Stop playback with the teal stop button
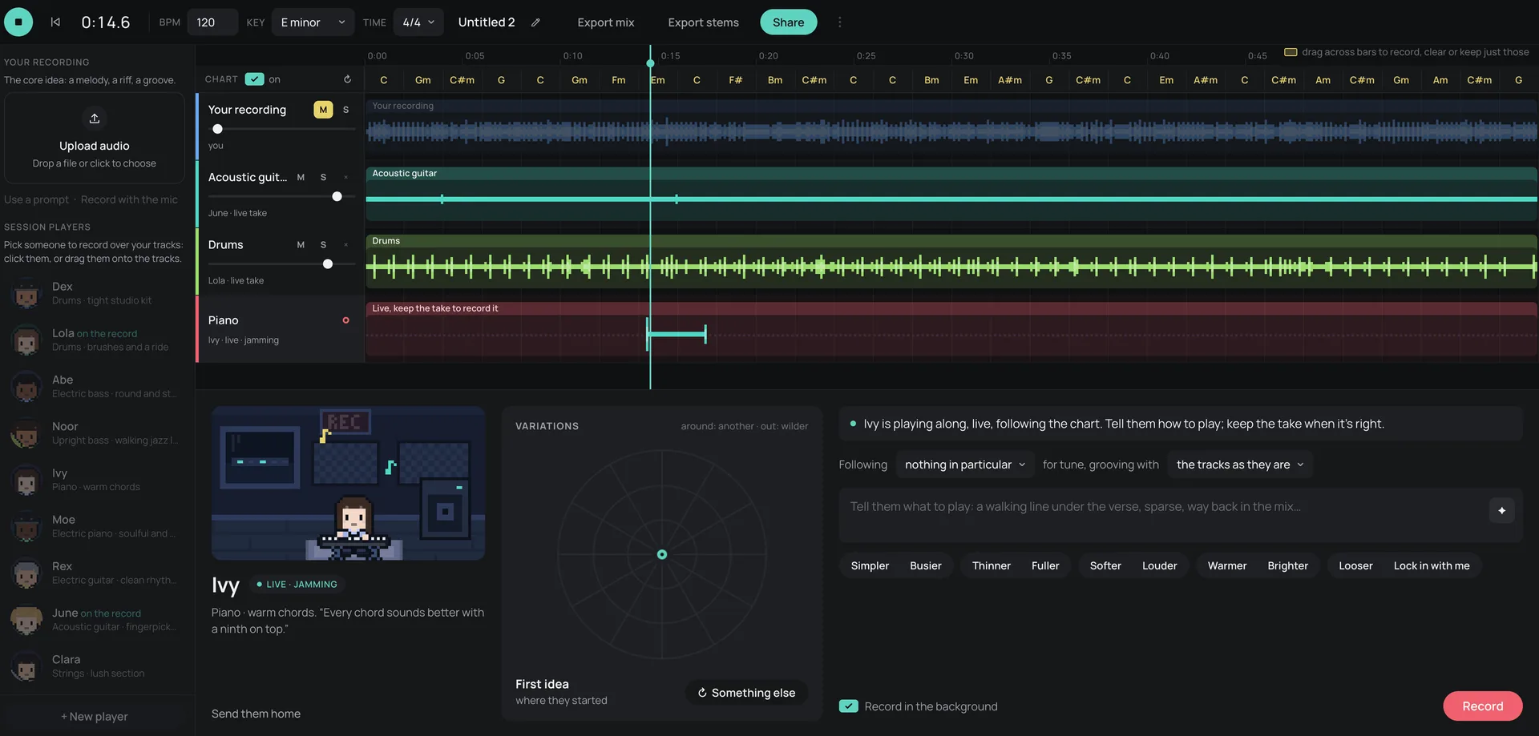 [18, 22]
